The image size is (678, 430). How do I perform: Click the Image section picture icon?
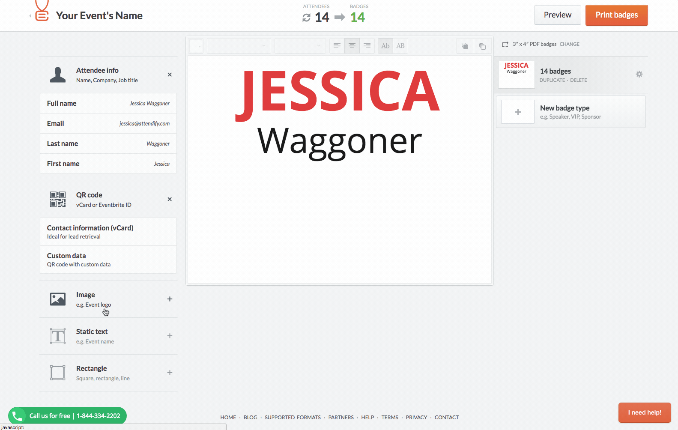coord(58,299)
